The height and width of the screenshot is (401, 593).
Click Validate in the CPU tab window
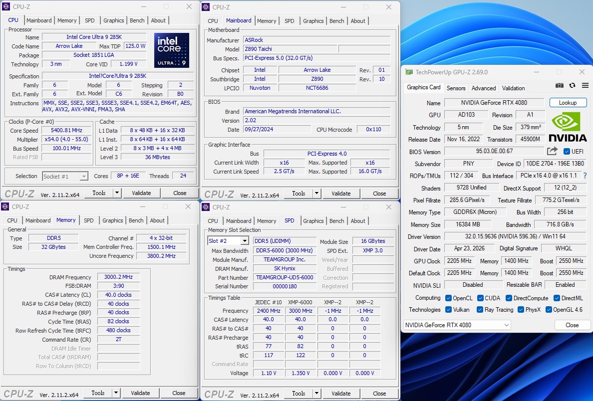click(141, 193)
